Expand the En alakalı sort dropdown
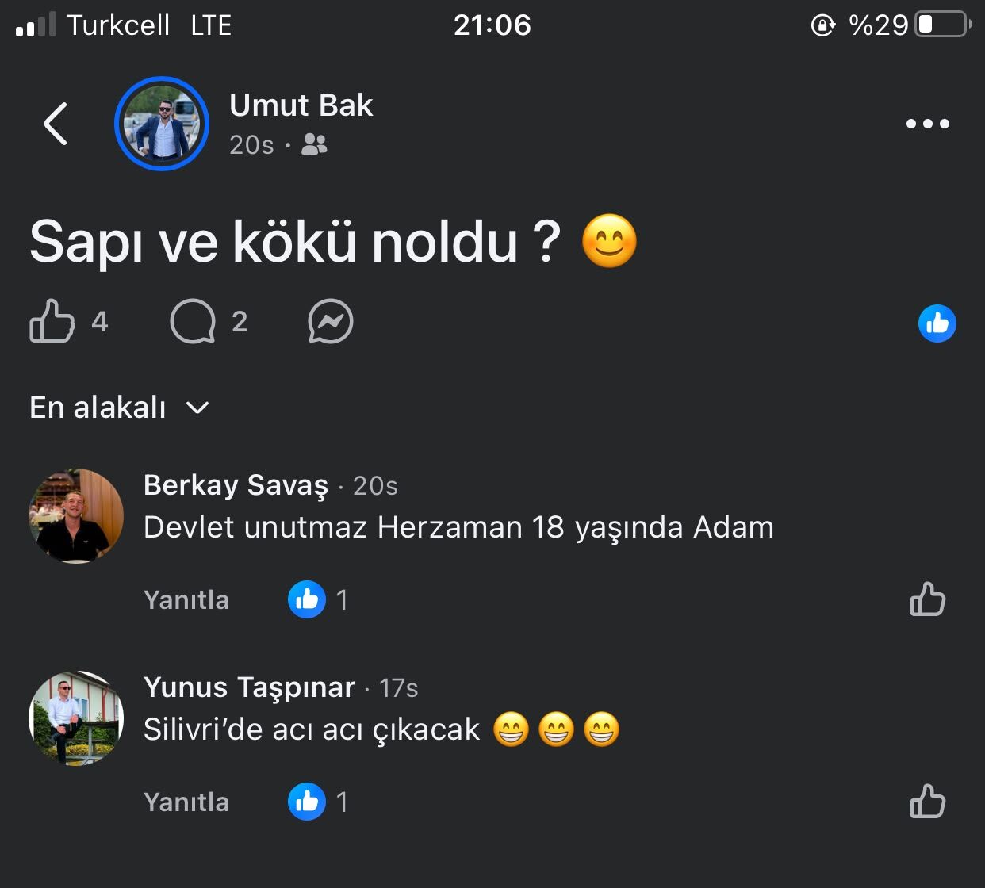Viewport: 985px width, 888px height. point(119,408)
